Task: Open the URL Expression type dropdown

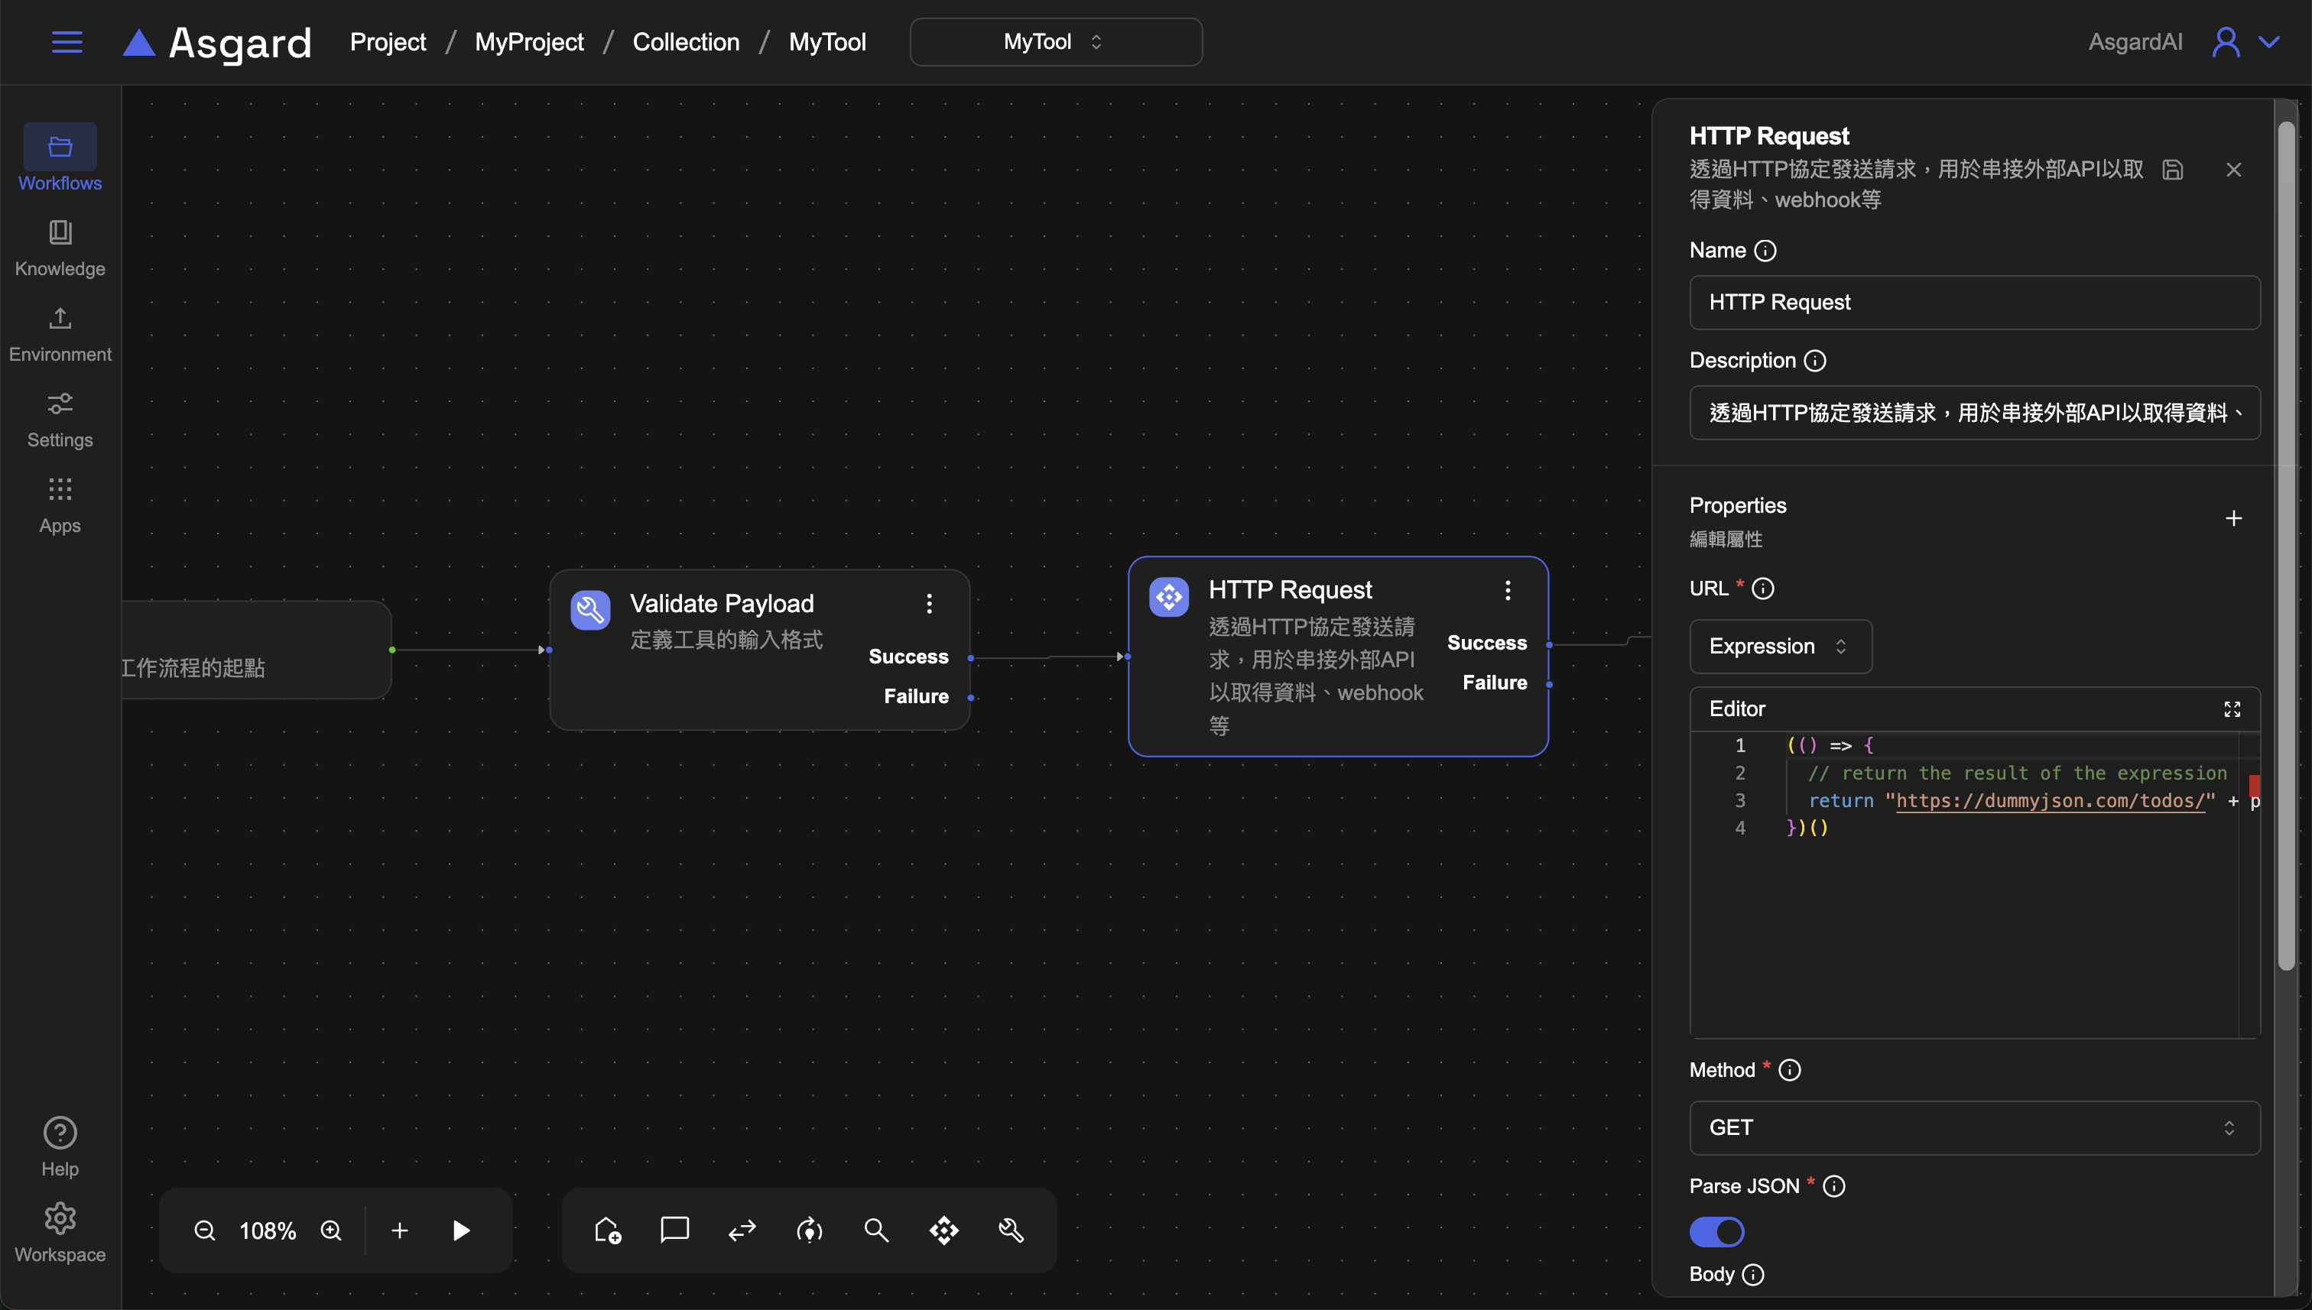Action: coord(1780,646)
